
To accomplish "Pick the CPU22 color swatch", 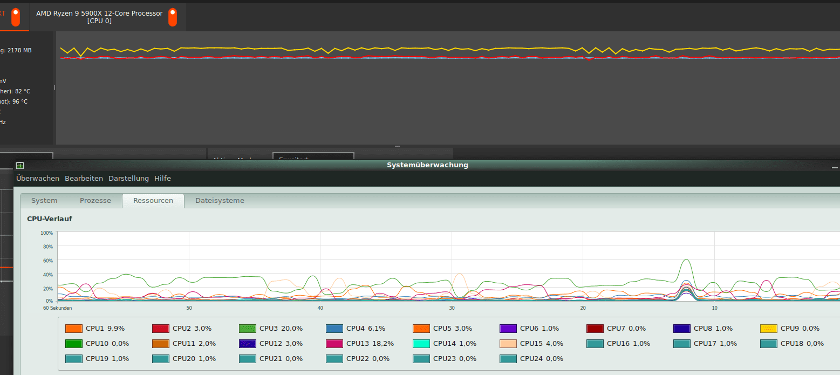I will tap(334, 358).
